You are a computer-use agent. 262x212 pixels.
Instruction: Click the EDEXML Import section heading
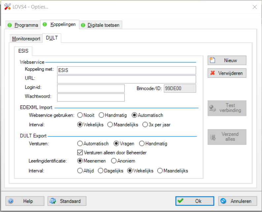(36, 107)
